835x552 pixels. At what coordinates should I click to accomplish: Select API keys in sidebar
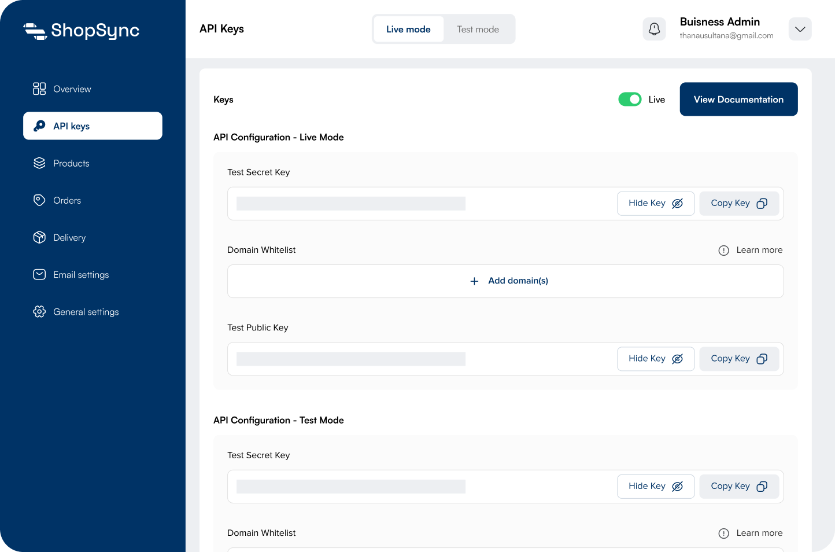pos(93,126)
